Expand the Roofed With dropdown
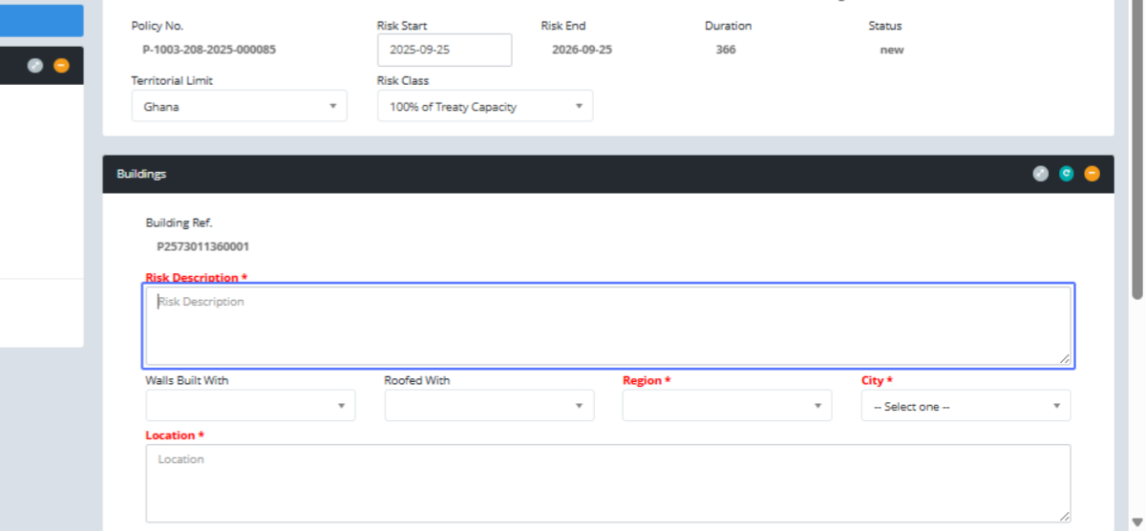This screenshot has width=1146, height=531. coord(489,406)
